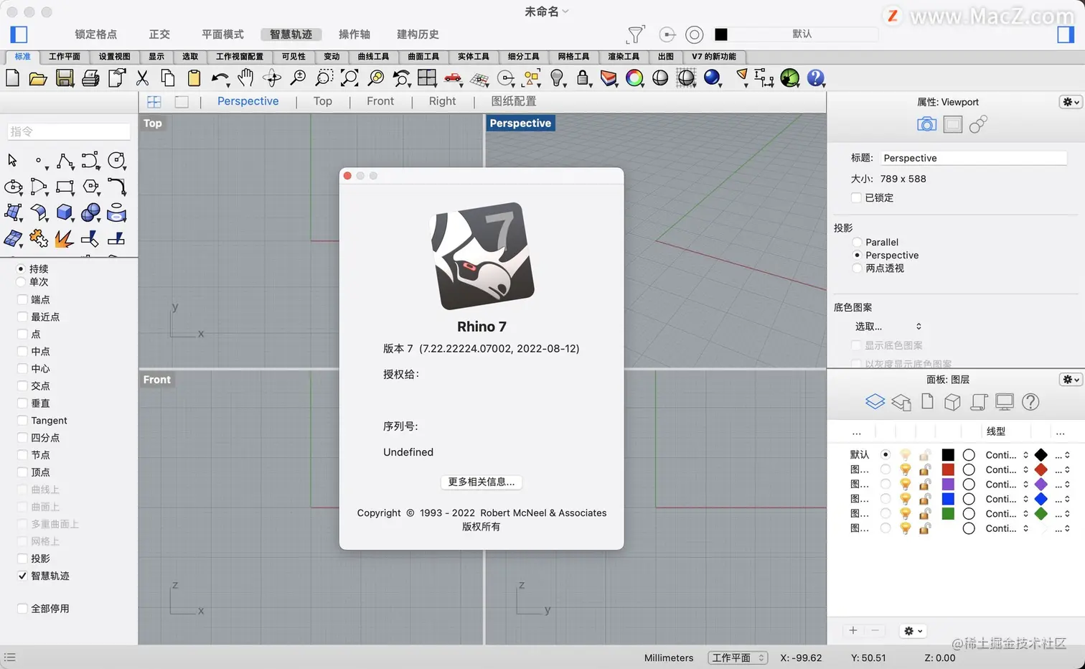Click the blue render sphere icon
Image resolution: width=1085 pixels, height=669 pixels.
click(x=712, y=78)
